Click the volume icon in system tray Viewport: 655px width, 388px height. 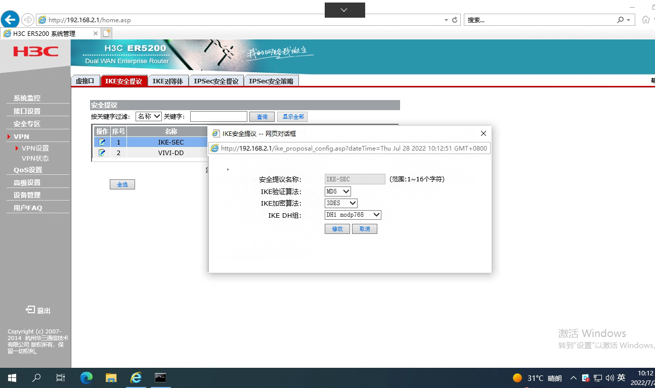pyautogui.click(x=609, y=378)
